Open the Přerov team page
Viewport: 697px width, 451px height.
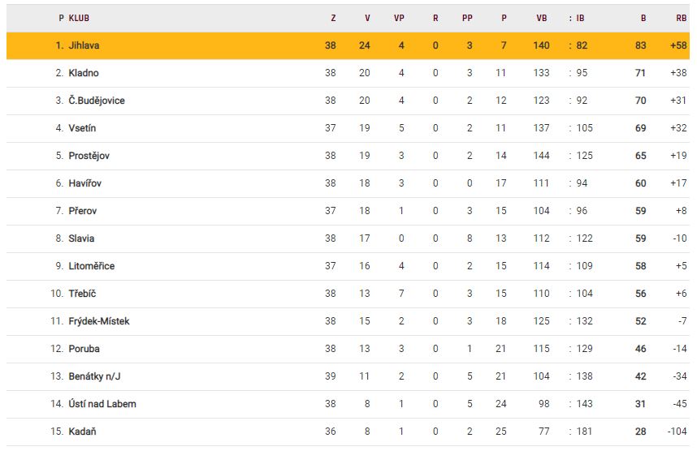(83, 211)
